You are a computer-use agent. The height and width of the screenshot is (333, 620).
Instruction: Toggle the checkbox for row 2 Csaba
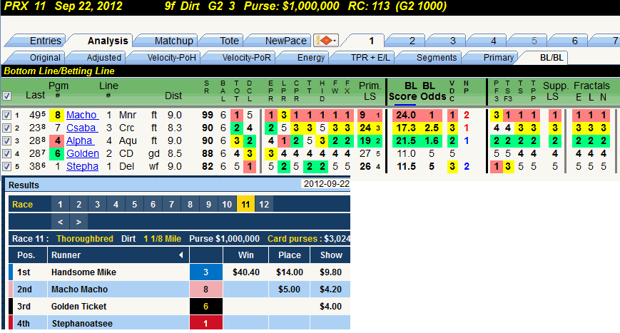tap(6, 128)
